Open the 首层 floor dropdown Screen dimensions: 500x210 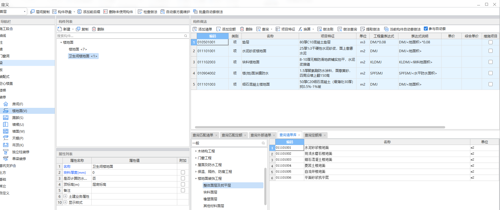click(25, 12)
